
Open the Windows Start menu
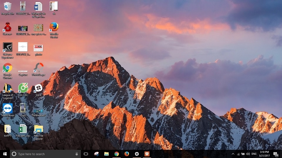point(5,154)
